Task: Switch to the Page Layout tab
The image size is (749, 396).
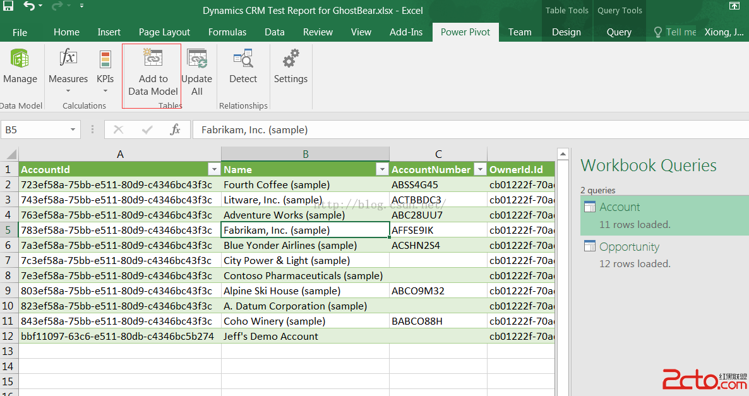Action: pos(164,32)
